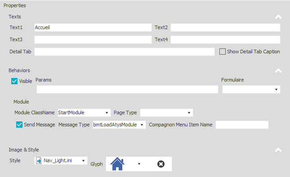Viewport: 290px width, 177px height.
Task: Click the Detail Tab input field
Action: [125, 52]
